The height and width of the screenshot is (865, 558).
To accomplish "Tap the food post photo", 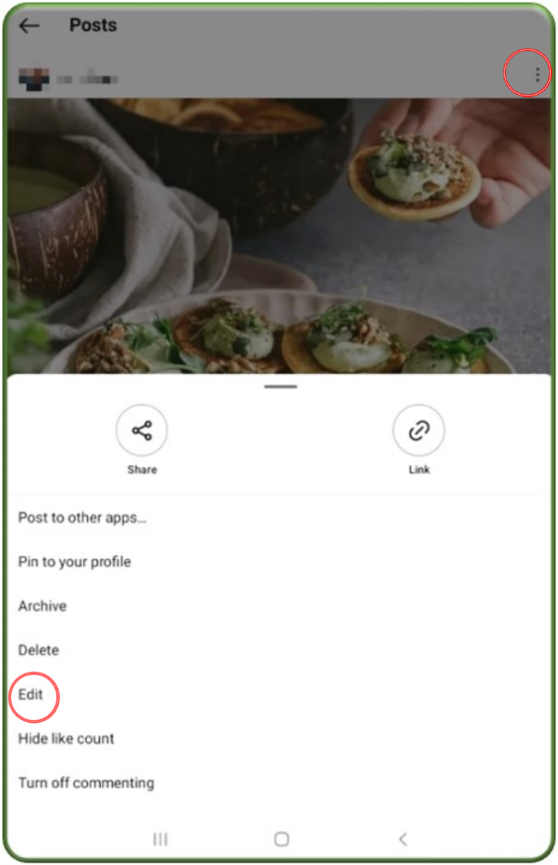I will click(x=279, y=236).
